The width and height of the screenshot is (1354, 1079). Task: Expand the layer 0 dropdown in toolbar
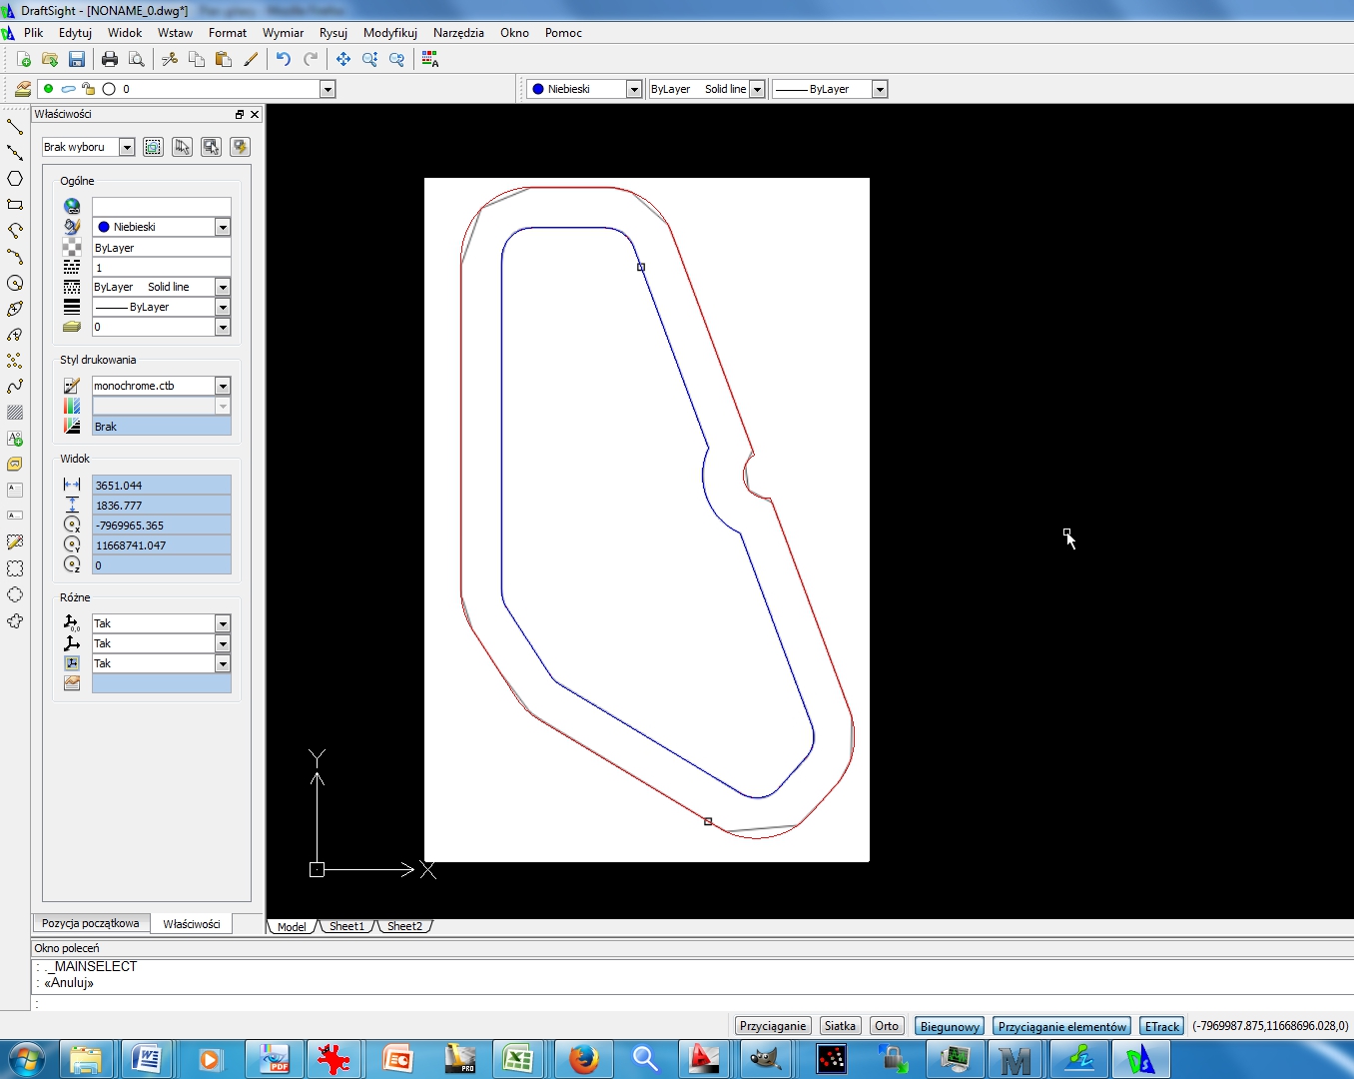[x=328, y=89]
